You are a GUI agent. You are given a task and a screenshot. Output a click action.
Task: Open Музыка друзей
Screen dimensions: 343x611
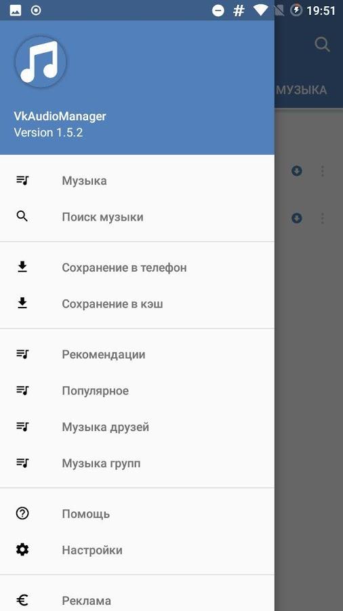[137, 427]
